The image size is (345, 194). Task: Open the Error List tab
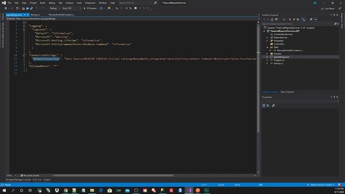tap(37, 179)
